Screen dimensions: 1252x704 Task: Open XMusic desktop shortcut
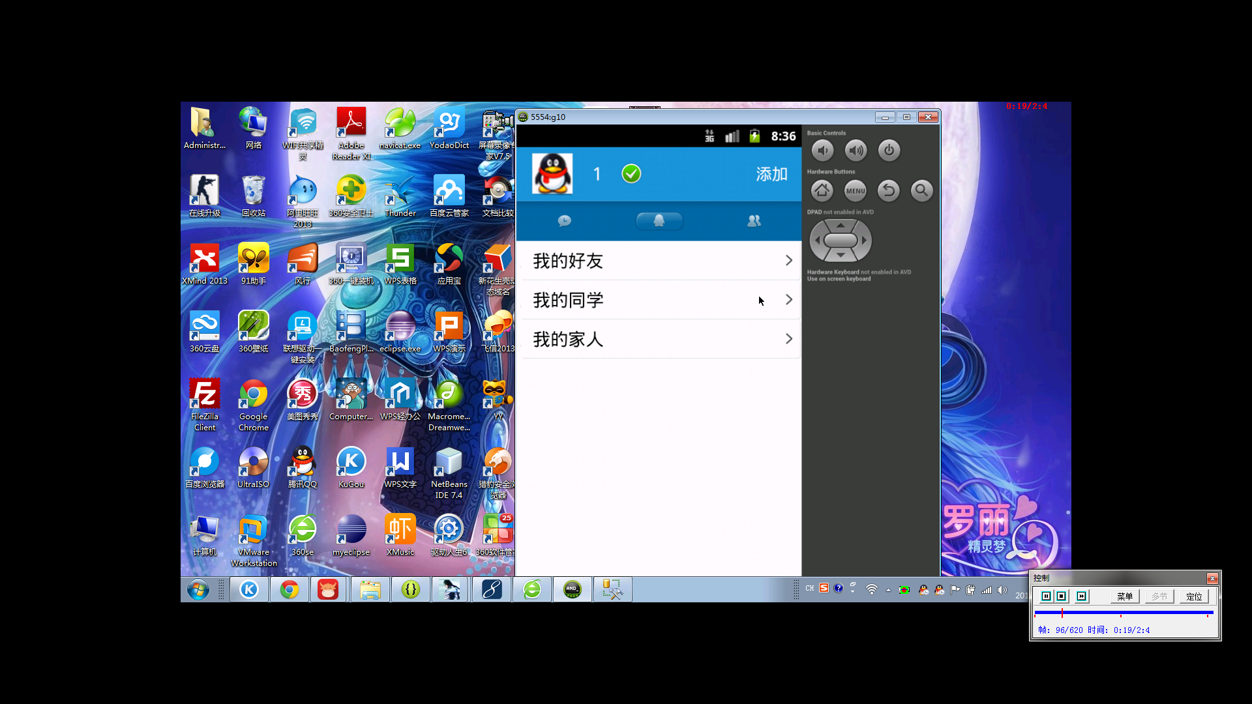click(400, 535)
